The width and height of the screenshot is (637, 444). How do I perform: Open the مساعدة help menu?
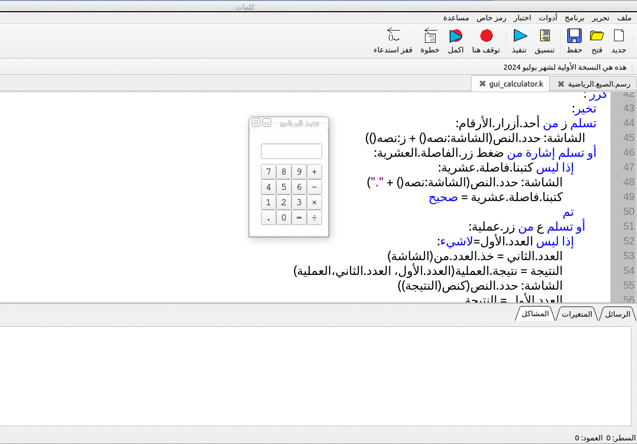tap(456, 18)
